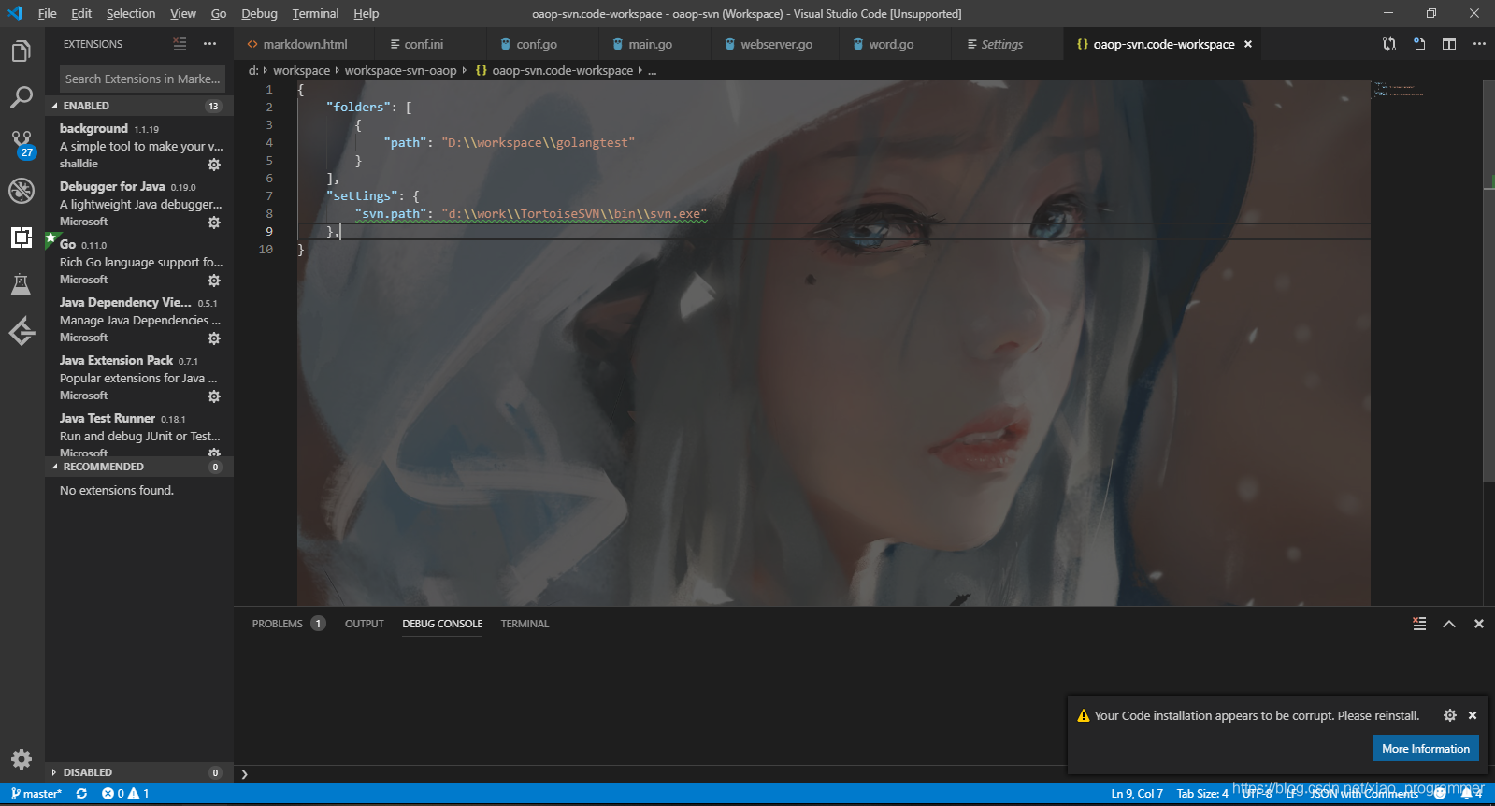This screenshot has width=1495, height=806.
Task: Open Source Control view with 27 badge
Action: coord(22,144)
